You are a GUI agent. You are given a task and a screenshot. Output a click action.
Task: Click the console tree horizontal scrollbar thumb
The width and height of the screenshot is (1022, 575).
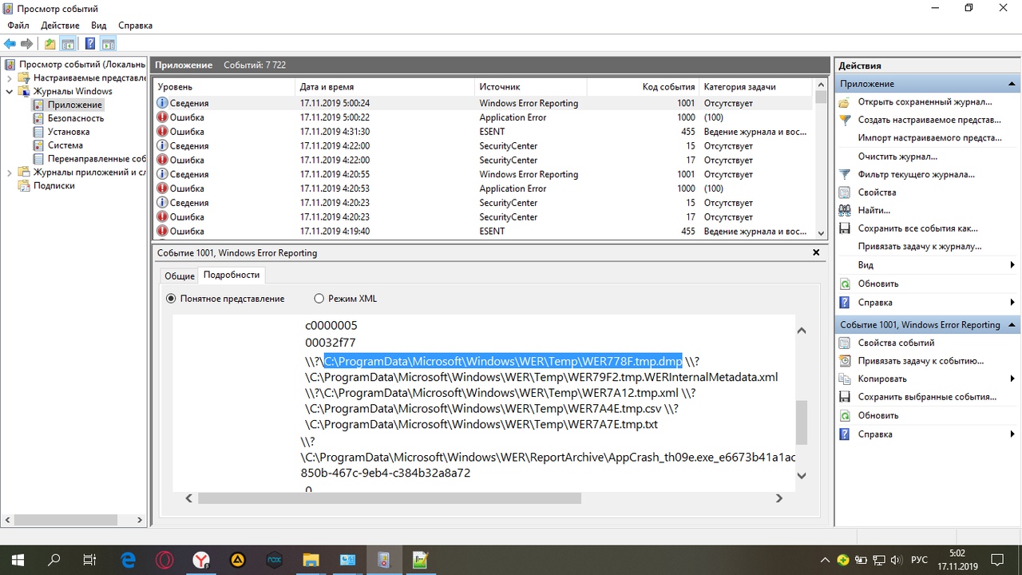pos(65,520)
